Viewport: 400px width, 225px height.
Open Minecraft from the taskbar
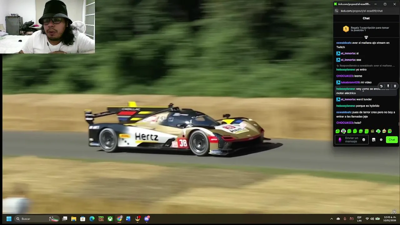[x=101, y=219]
